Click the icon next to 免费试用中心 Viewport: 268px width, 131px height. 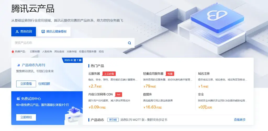coord(19,99)
